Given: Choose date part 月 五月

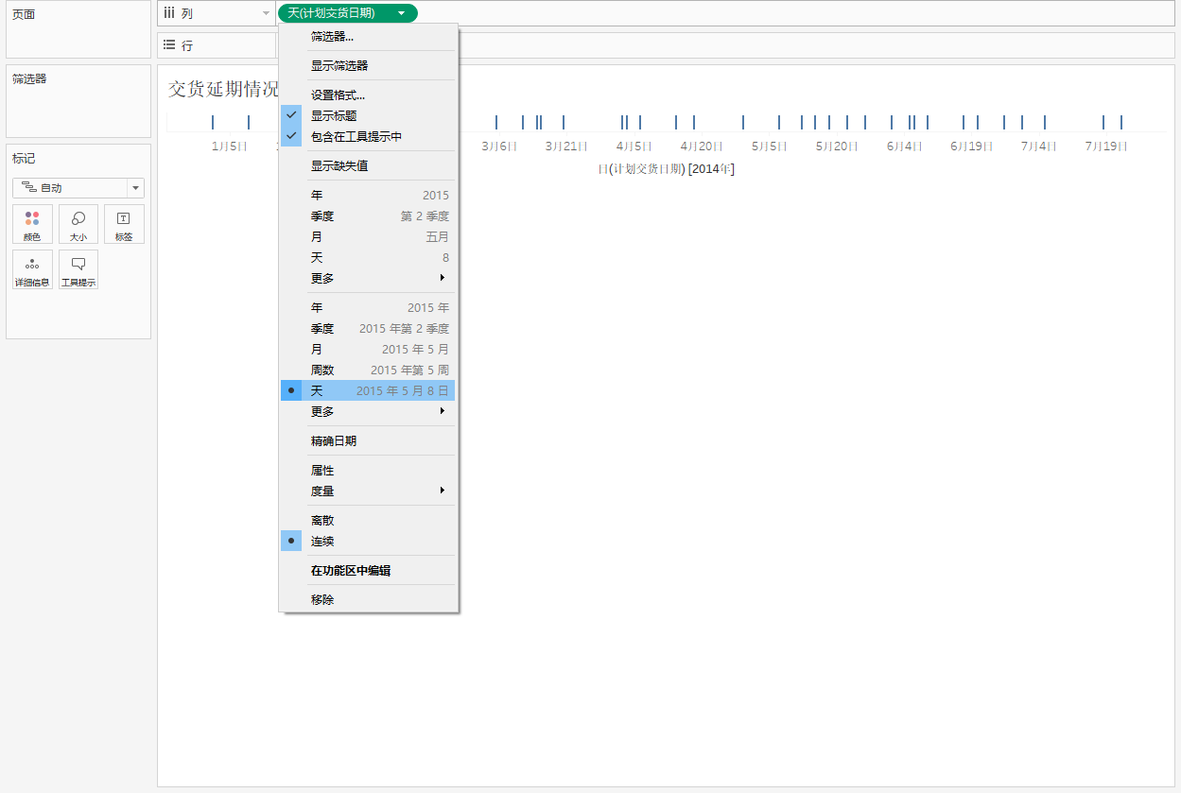Looking at the screenshot, I should pos(369,237).
